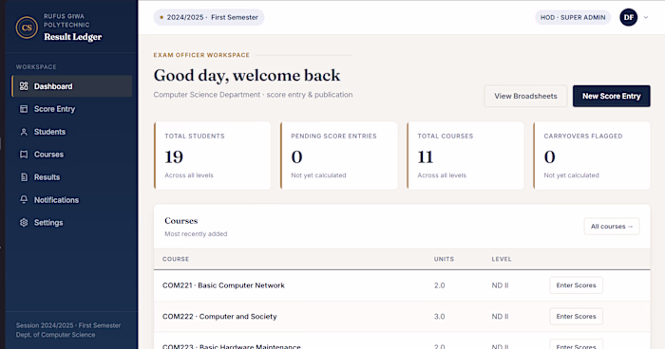Click COM221 · Basic Computer Network
Viewport: 665px width, 349px height.
point(223,285)
